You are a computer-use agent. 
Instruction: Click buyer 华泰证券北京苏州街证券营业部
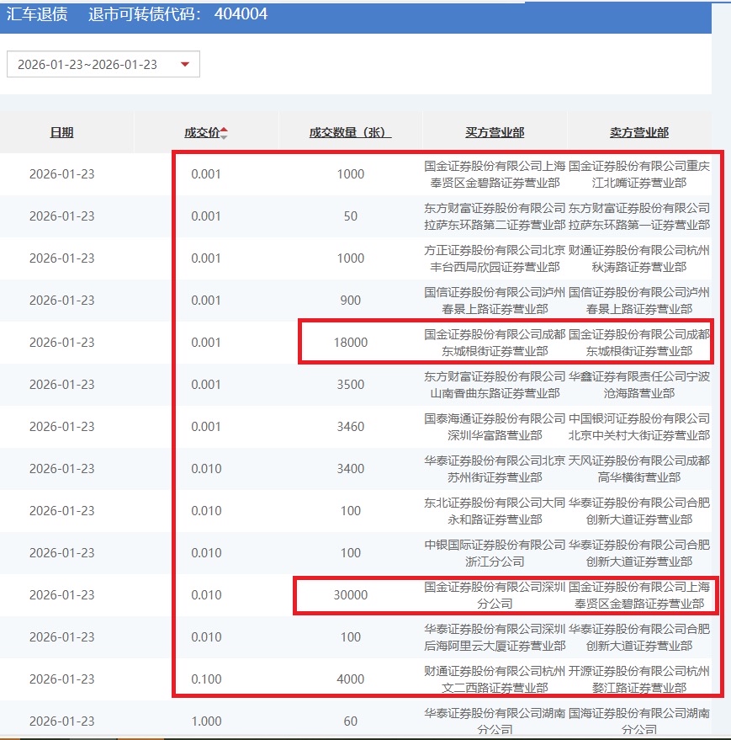495,468
